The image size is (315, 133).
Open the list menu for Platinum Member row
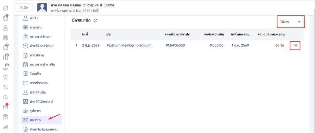coord(295,46)
